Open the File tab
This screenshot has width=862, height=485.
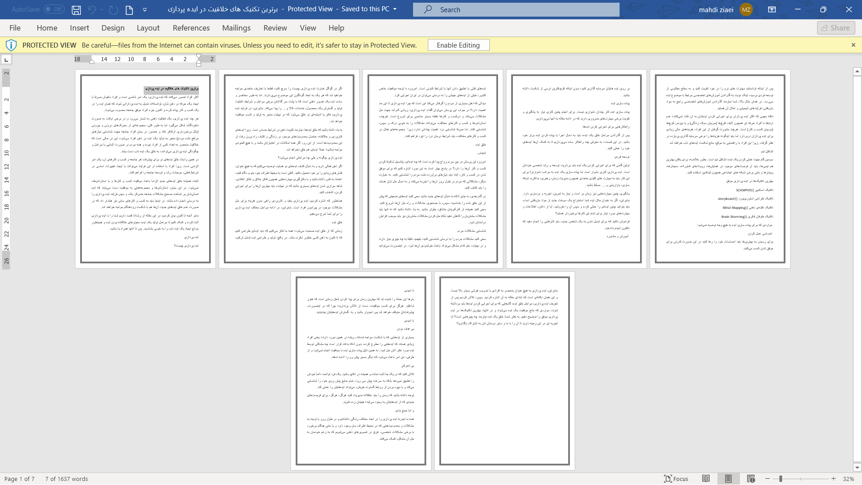(x=15, y=28)
